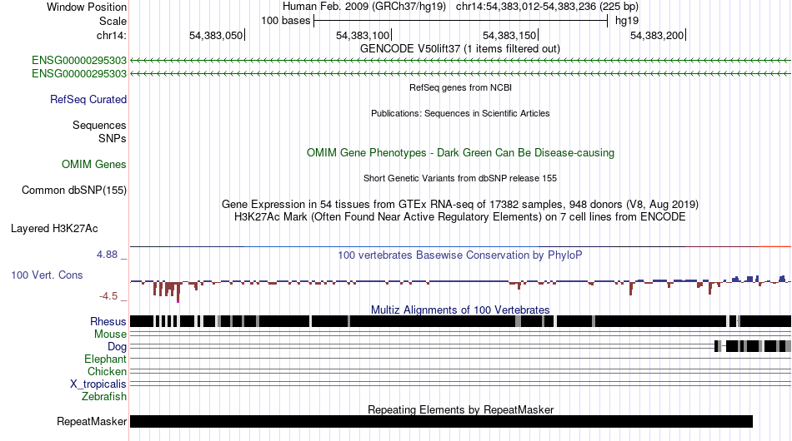Select the X_tropicalis alignment label
The height and width of the screenshot is (441, 792).
(98, 384)
